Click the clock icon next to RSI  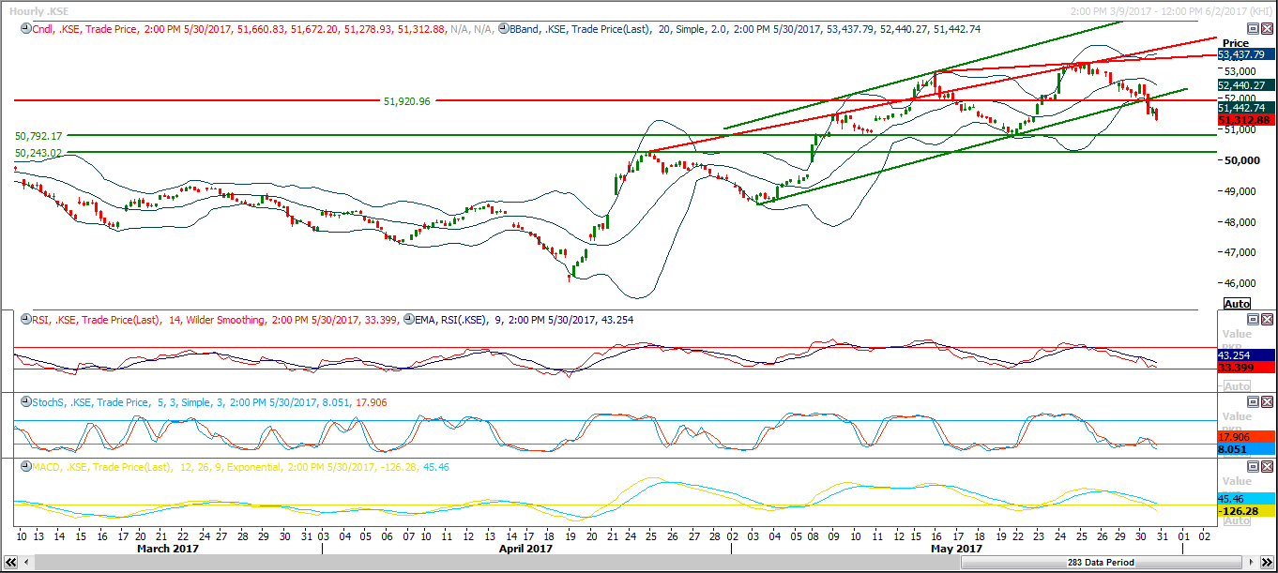pos(23,320)
